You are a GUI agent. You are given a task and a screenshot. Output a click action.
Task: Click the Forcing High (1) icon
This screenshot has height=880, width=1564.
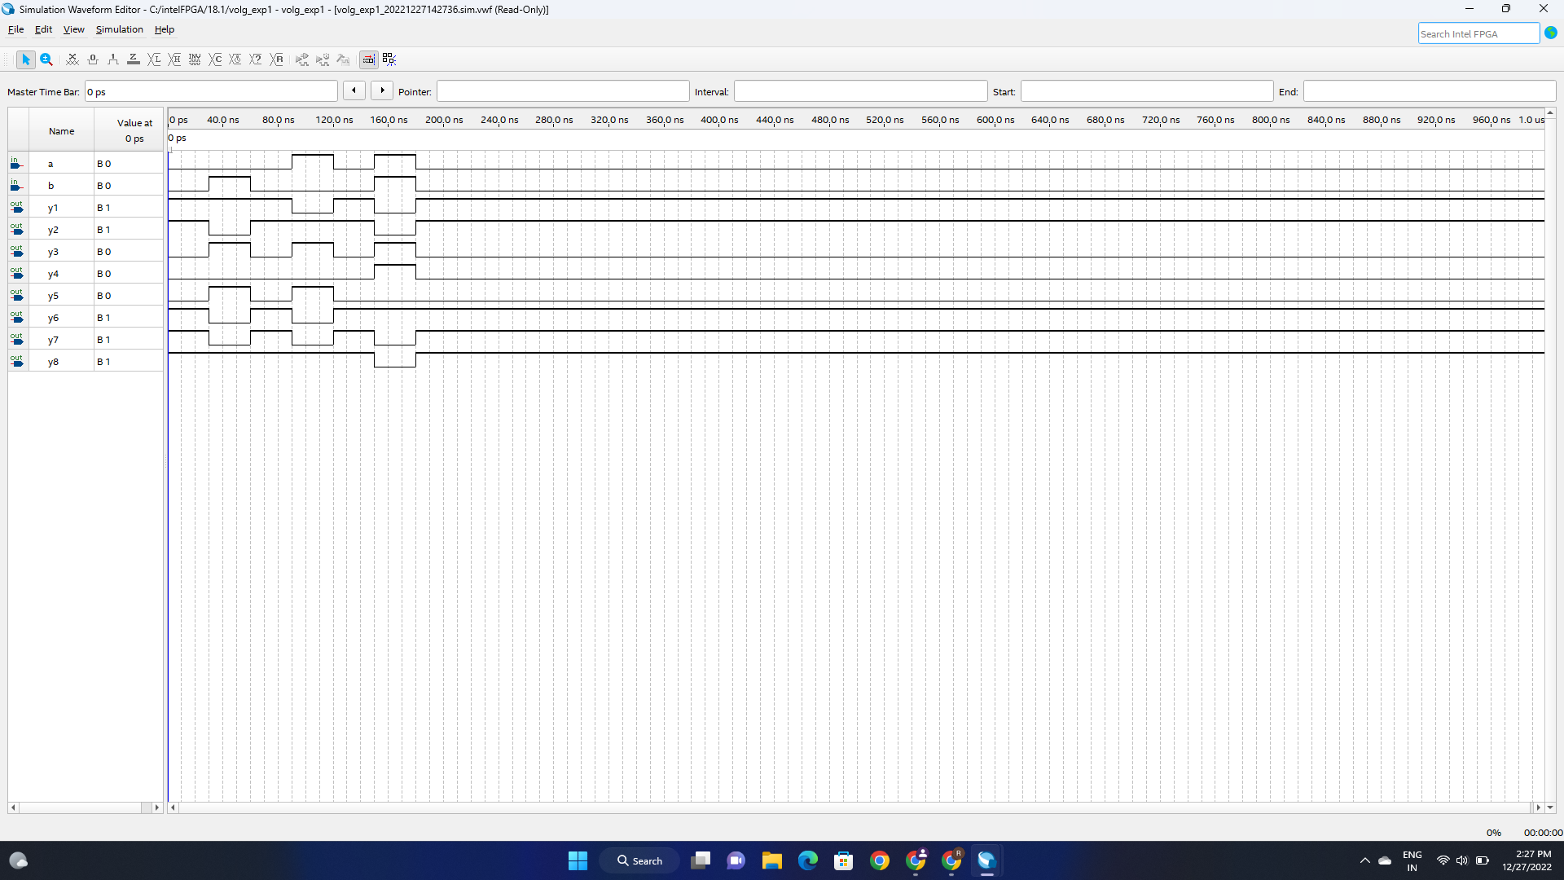[113, 59]
